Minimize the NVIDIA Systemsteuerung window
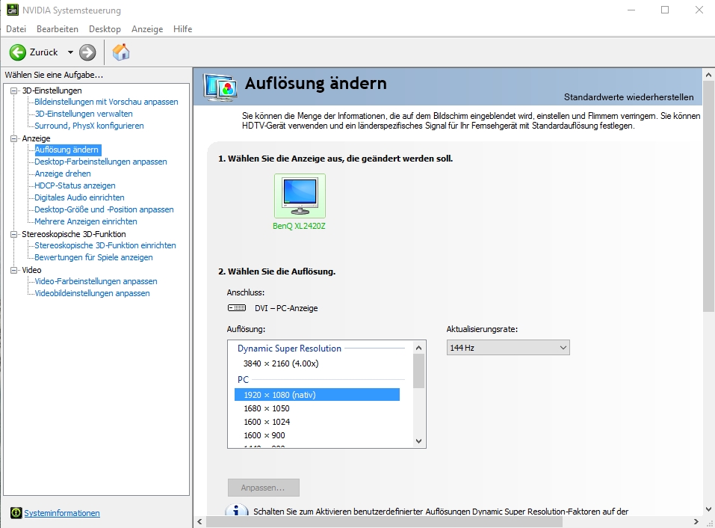The image size is (715, 528). (x=631, y=10)
